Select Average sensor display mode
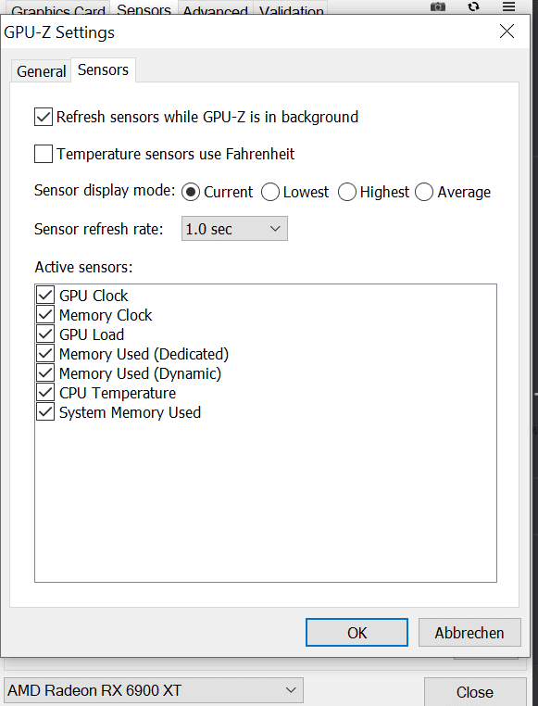 point(424,193)
